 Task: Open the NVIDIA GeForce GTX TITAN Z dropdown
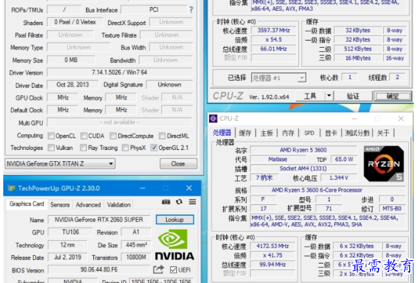(x=60, y=163)
